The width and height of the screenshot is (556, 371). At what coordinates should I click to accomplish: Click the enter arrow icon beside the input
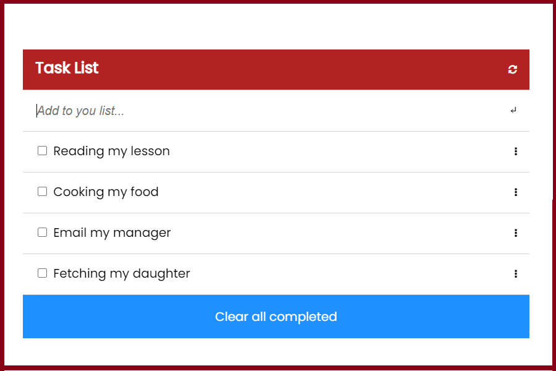click(513, 111)
